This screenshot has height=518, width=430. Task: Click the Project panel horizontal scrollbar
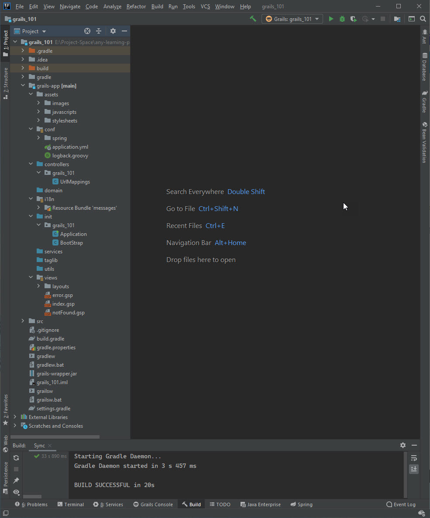(55, 437)
